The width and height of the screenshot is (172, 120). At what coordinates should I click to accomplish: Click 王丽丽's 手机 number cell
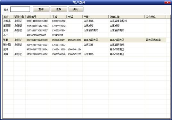[59, 26]
